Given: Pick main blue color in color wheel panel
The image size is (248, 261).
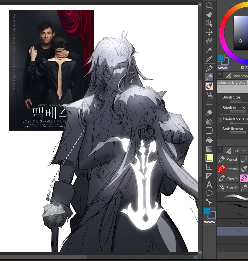Looking at the screenshot, I should (x=221, y=58).
